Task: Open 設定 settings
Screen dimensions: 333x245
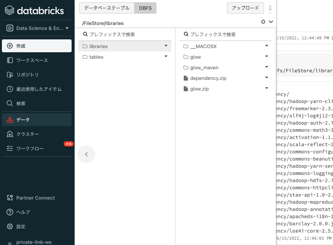Action: pyautogui.click(x=37, y=227)
